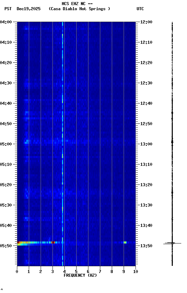Click the 05:20 PST time label
The image size is (187, 293).
pyautogui.click(x=6, y=185)
